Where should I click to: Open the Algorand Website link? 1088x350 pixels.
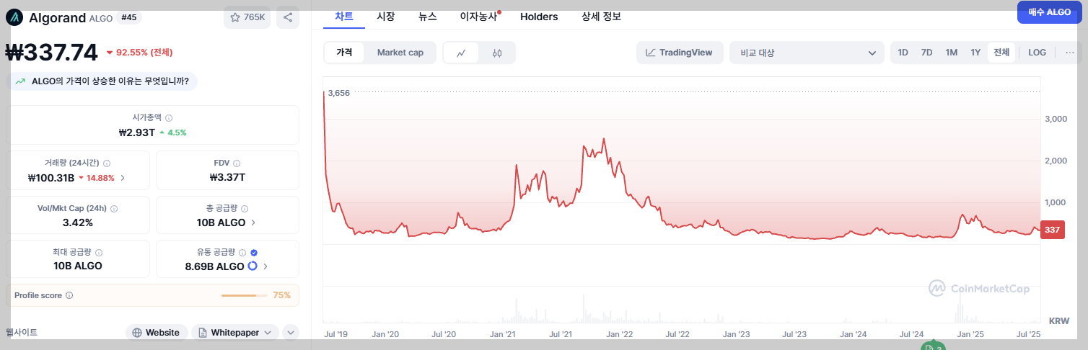157,333
